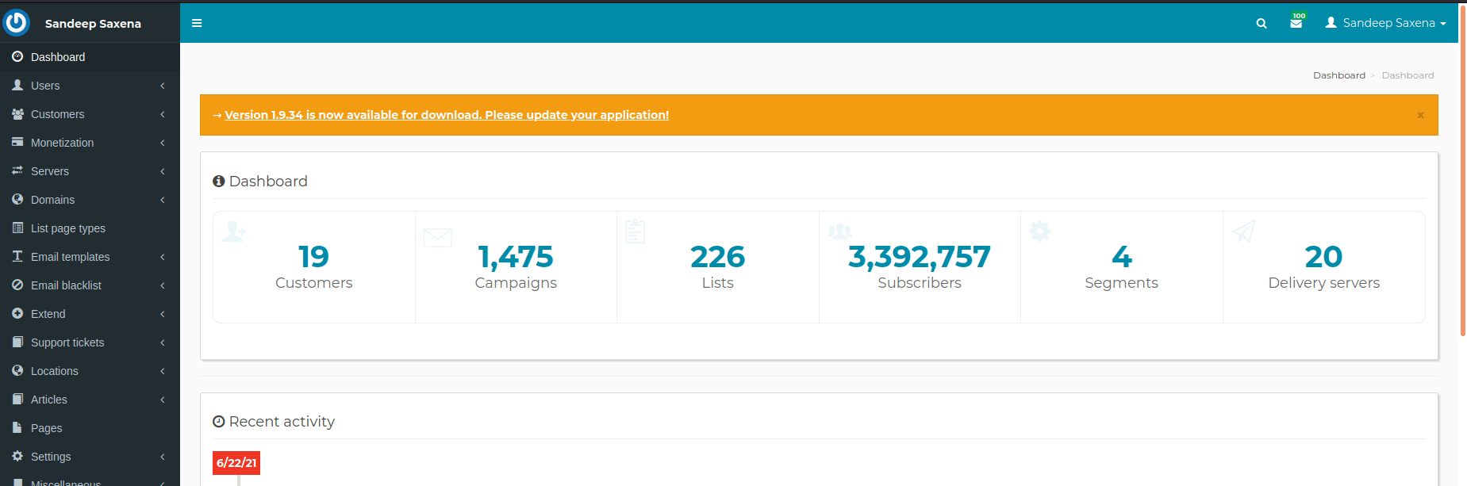Screen dimensions: 1467x486
Task: Open the Customers sidebar menu
Action: pos(90,114)
